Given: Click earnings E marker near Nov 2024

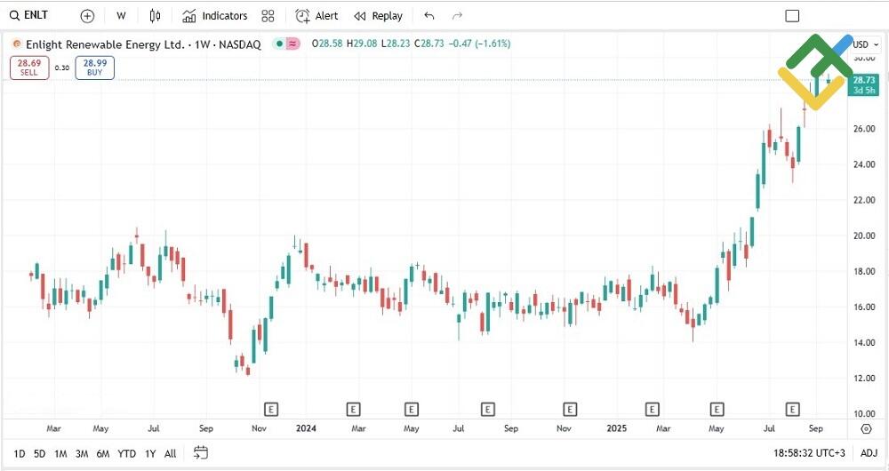Looking at the screenshot, I should tap(570, 409).
